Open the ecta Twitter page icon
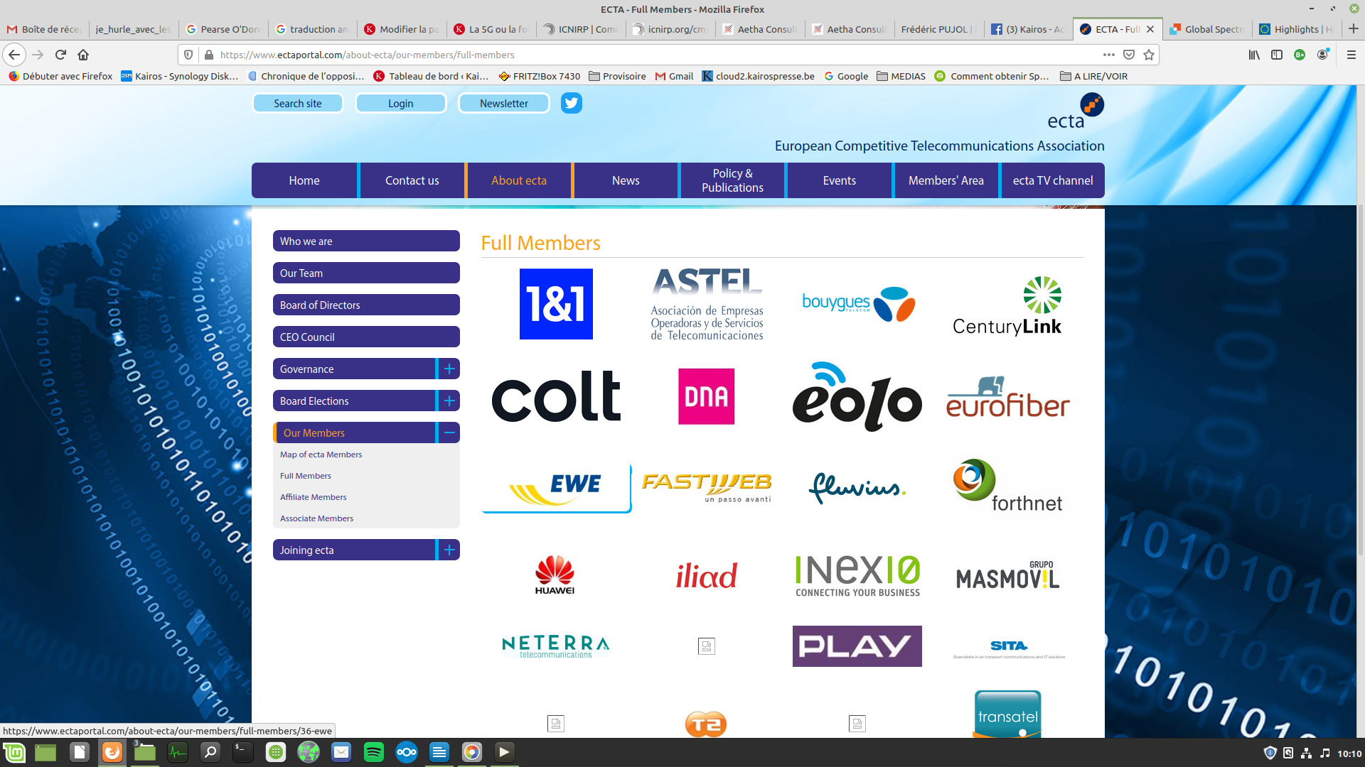1365x767 pixels. 571,103
